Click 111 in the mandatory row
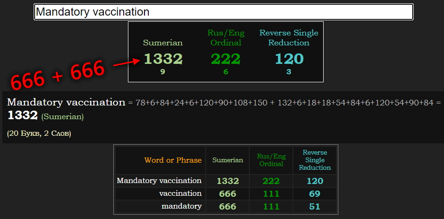The height and width of the screenshot is (219, 444). click(271, 207)
